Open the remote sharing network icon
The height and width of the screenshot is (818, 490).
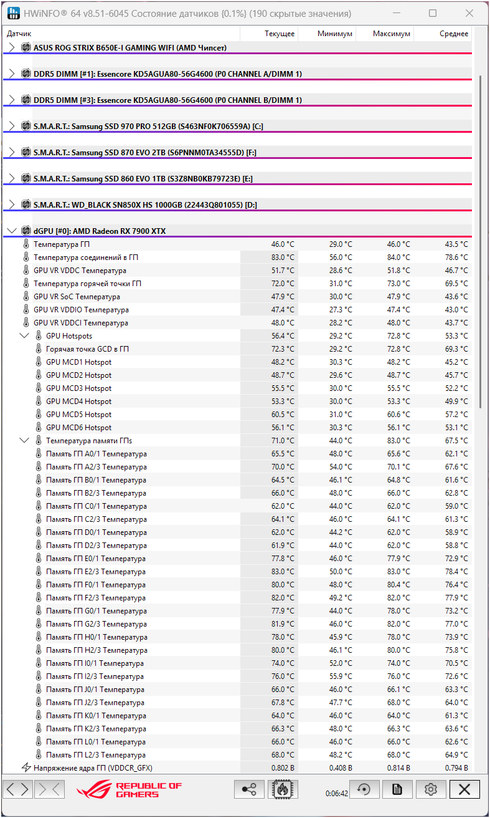click(x=249, y=789)
